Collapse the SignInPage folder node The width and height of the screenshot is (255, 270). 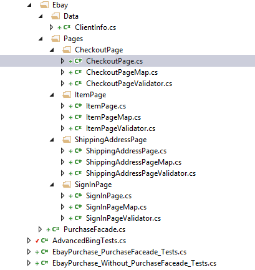pos(52,185)
